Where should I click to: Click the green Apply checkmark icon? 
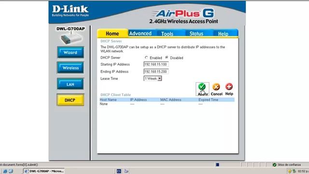click(202, 87)
